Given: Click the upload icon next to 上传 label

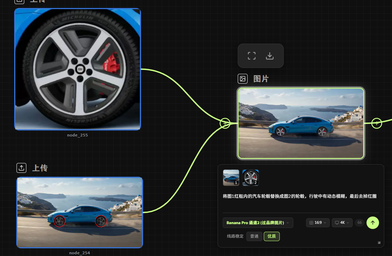Looking at the screenshot, I should coord(22,168).
